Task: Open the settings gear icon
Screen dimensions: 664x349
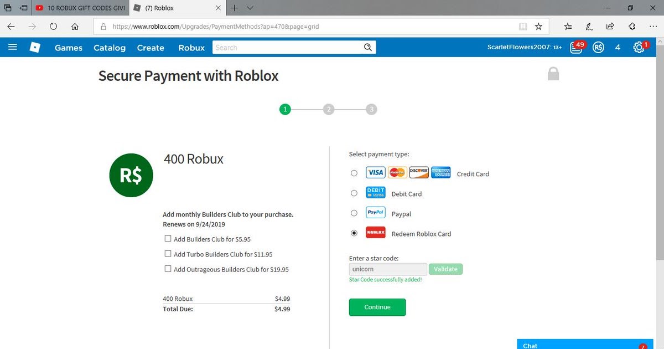Action: click(x=639, y=48)
